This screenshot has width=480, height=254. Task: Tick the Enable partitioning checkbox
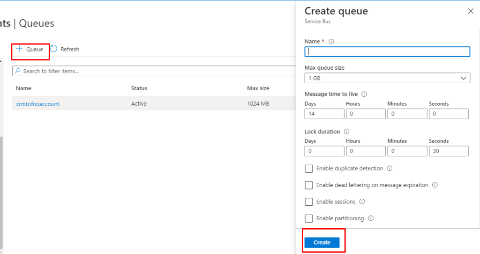309,218
